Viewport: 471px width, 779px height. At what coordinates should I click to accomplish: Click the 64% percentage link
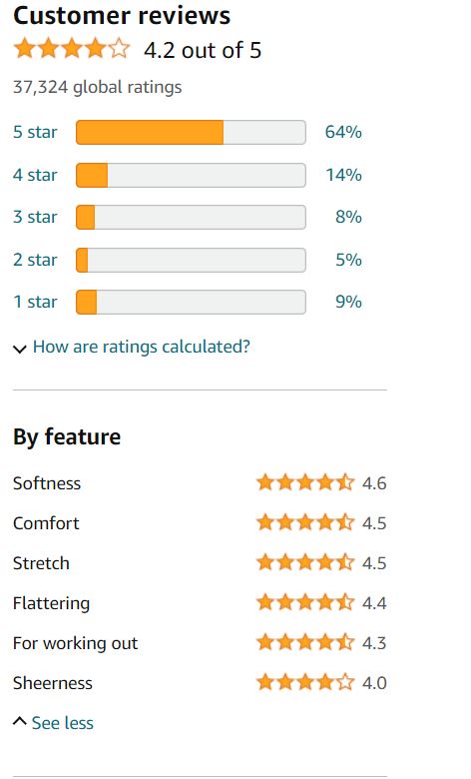point(343,132)
